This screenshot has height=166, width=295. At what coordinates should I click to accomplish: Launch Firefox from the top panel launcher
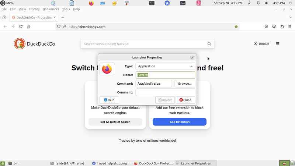(x=91, y=3)
